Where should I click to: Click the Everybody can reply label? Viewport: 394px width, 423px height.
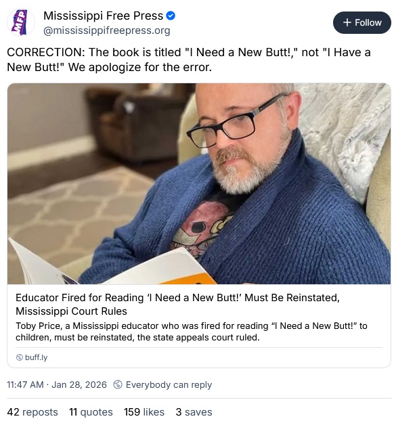[x=169, y=384]
